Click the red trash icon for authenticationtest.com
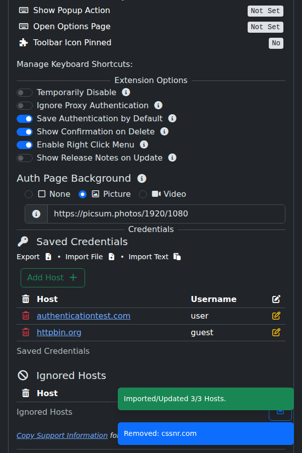The image size is (302, 453). [x=25, y=316]
